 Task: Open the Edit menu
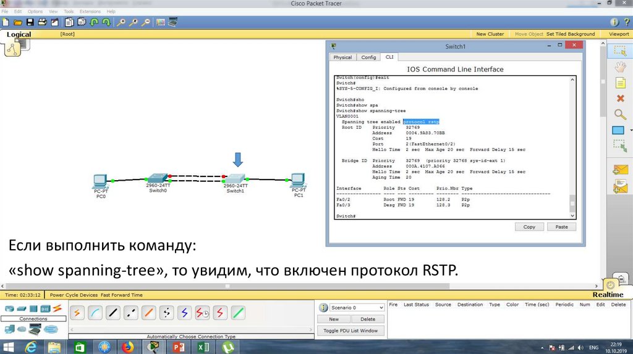pos(18,11)
